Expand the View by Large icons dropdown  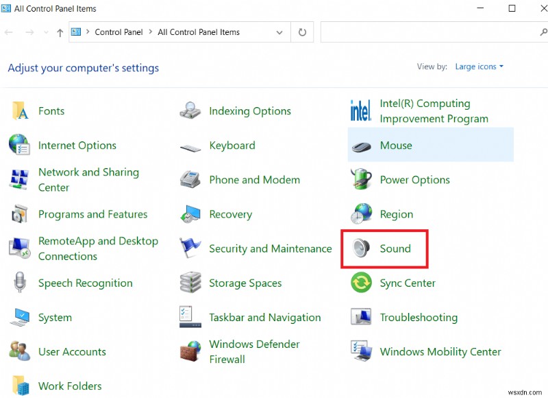(x=480, y=67)
